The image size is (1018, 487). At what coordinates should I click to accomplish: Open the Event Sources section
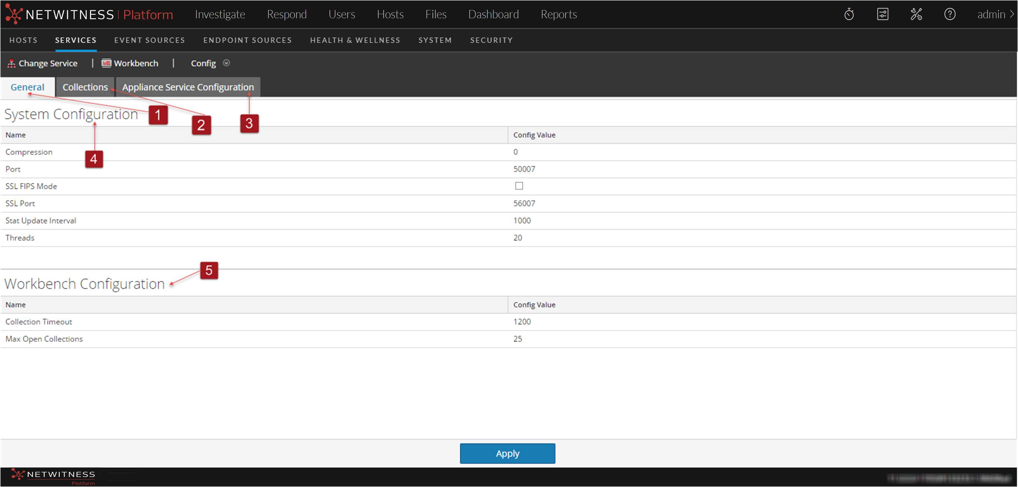[x=150, y=40]
